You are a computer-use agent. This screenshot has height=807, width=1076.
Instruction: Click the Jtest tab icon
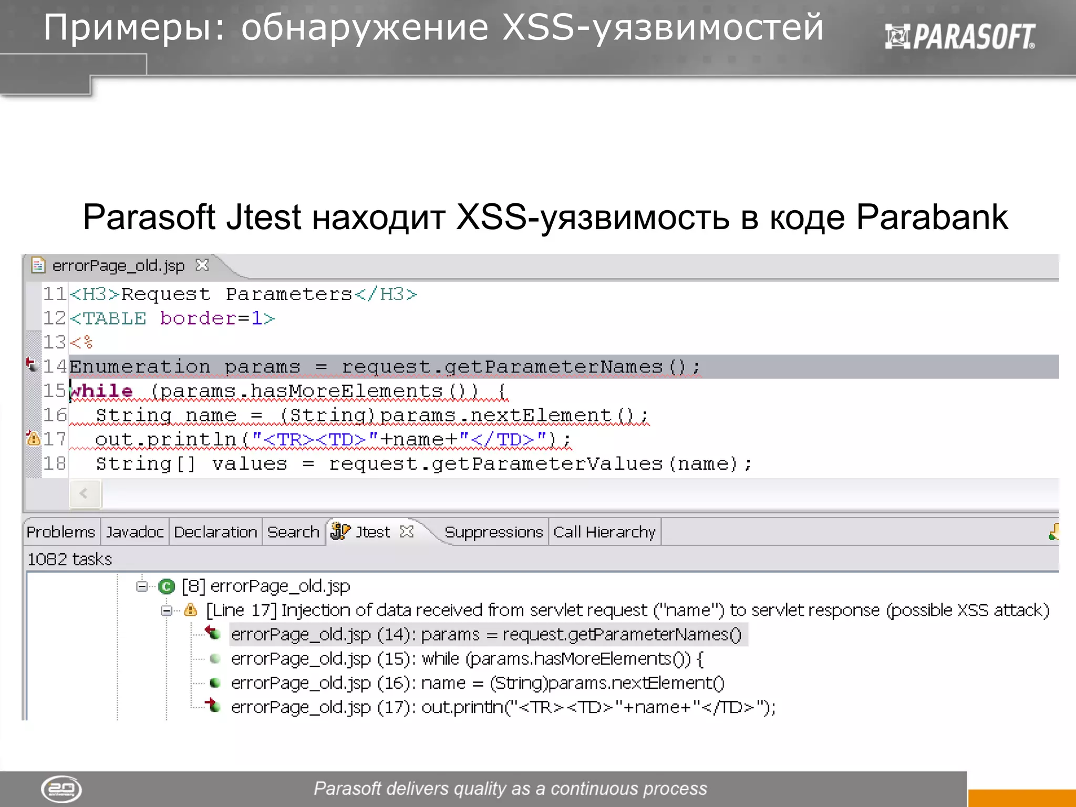click(x=340, y=532)
